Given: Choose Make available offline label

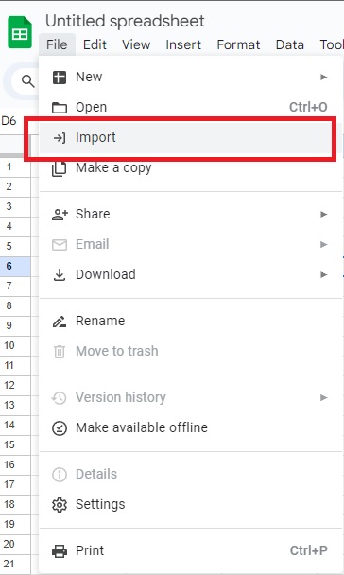Looking at the screenshot, I should point(142,427).
